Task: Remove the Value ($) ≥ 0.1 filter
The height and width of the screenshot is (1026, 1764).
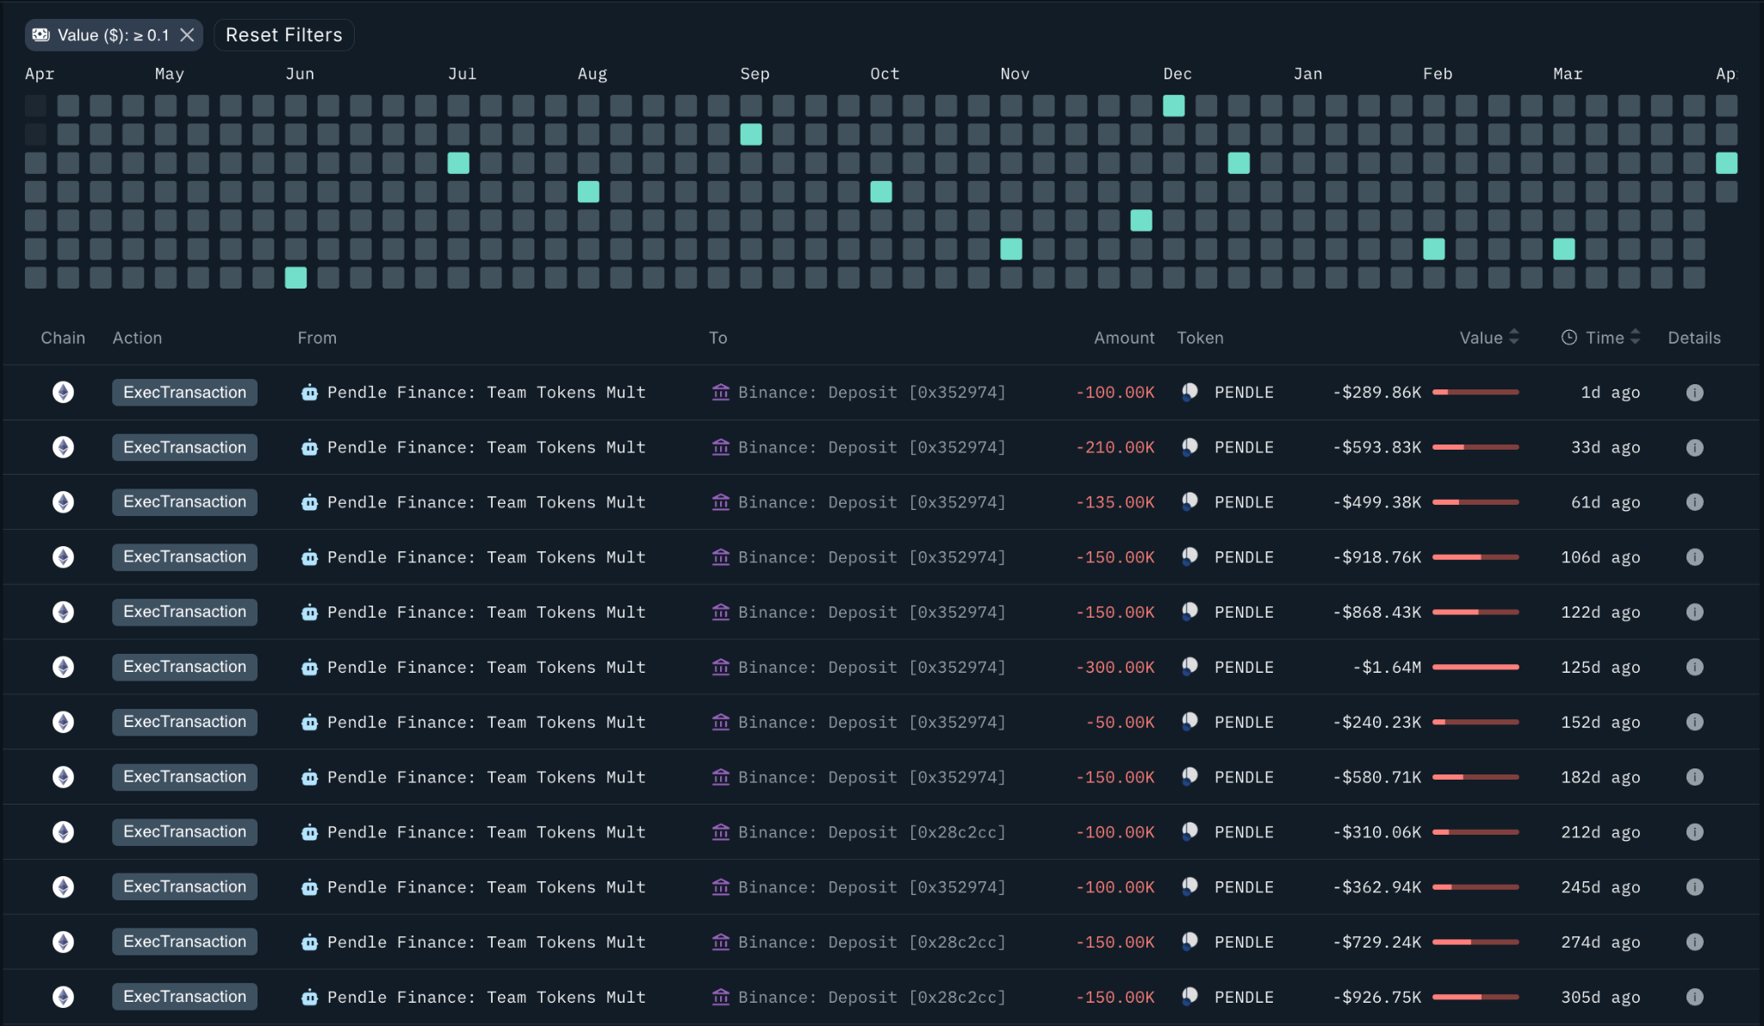Action: pos(187,35)
